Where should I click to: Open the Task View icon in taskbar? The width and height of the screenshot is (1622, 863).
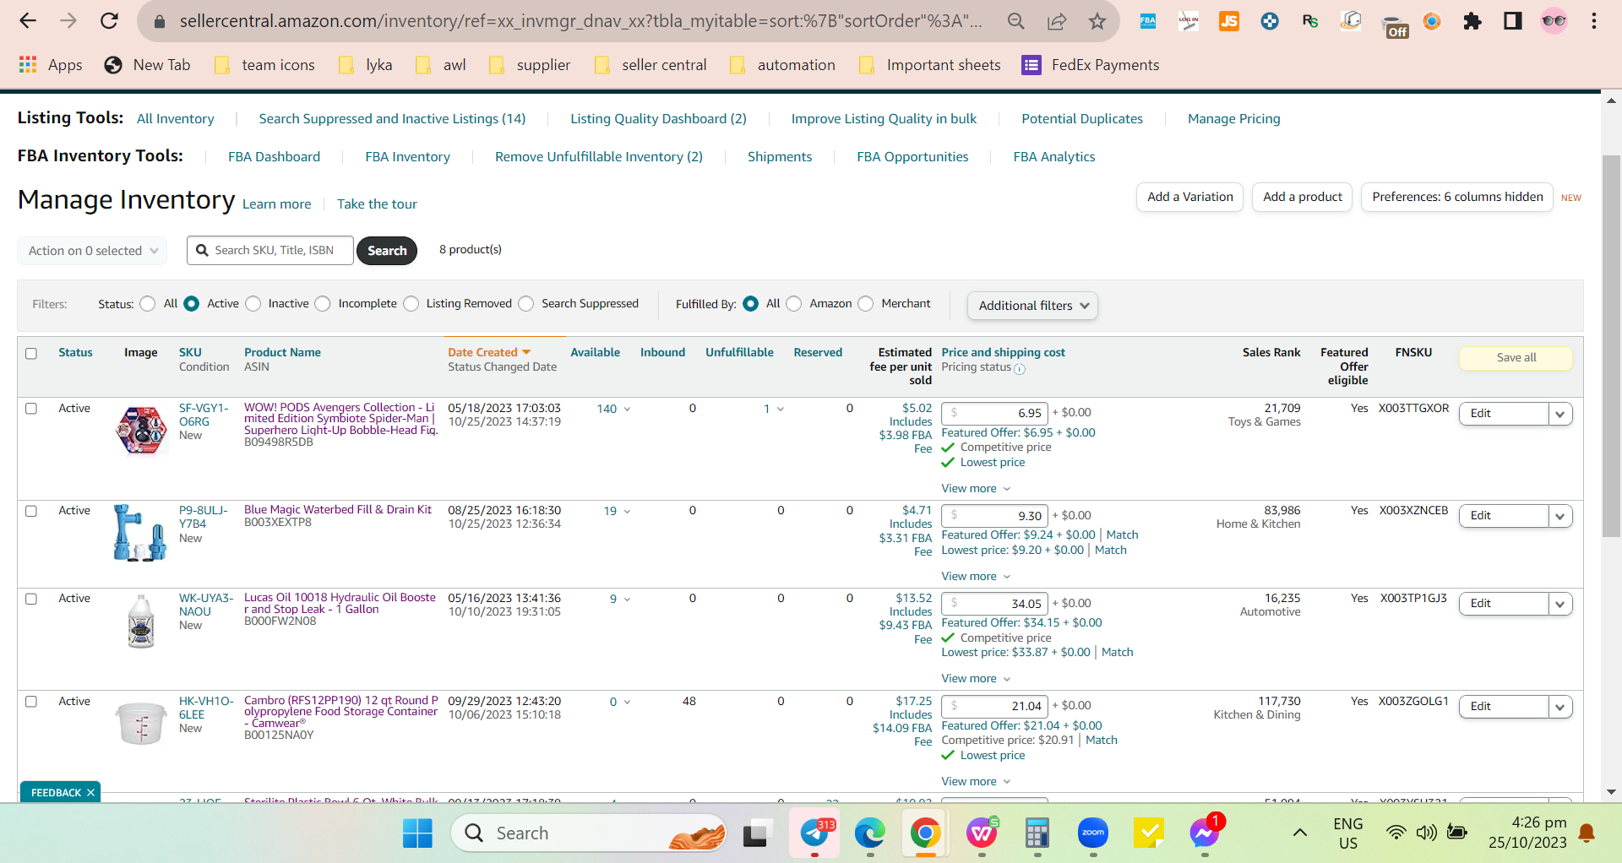(x=756, y=833)
